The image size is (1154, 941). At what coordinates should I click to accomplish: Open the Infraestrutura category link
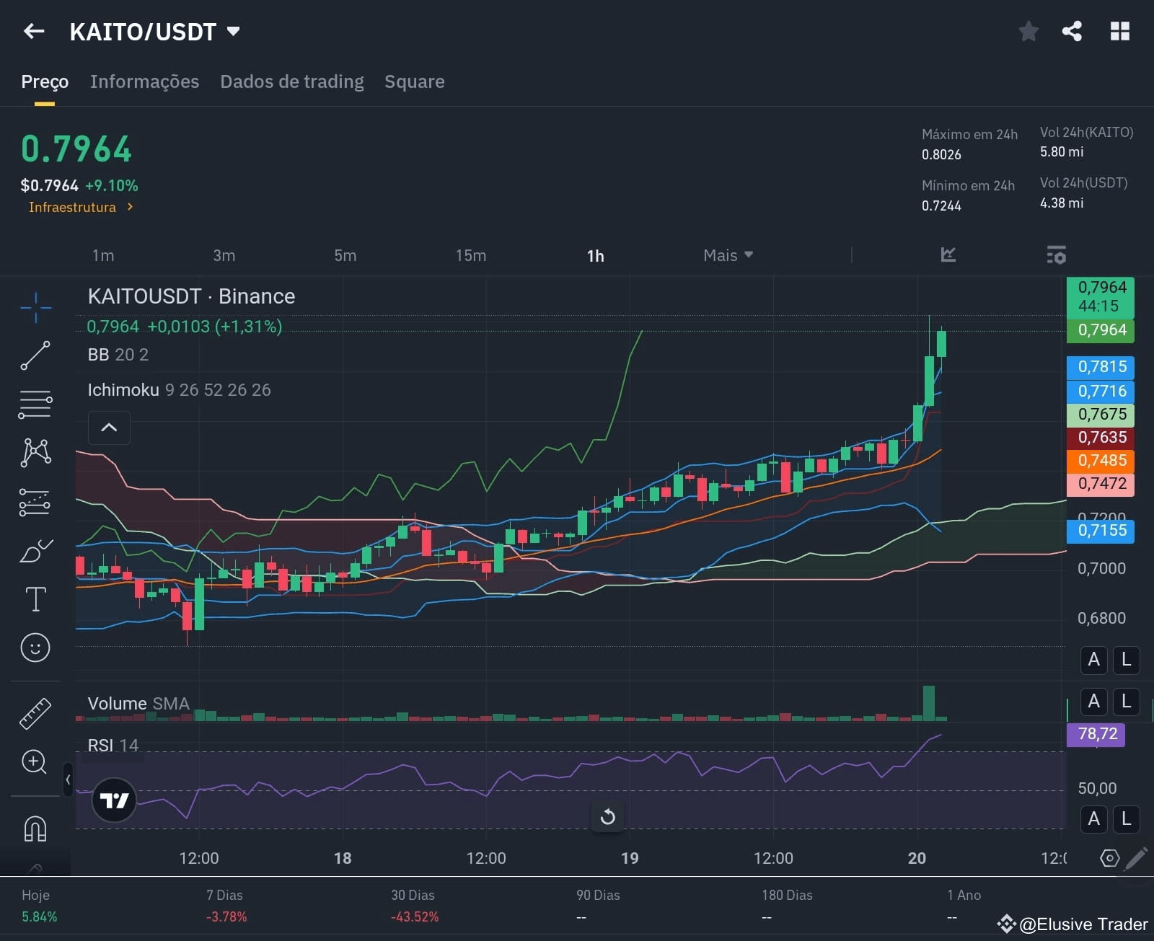tap(81, 207)
